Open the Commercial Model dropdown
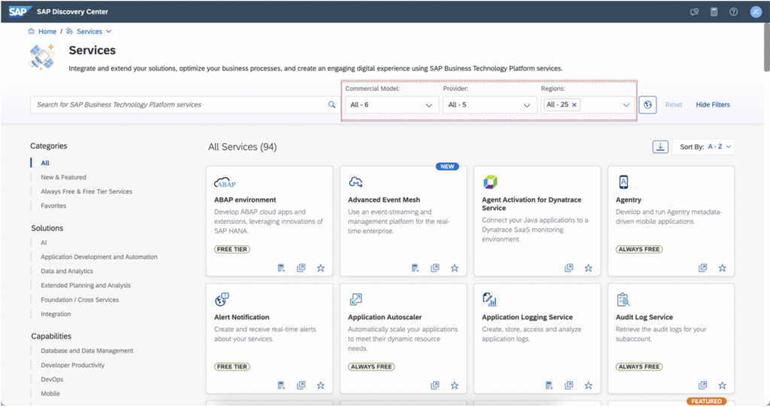This screenshot has height=407, width=770. [x=391, y=105]
